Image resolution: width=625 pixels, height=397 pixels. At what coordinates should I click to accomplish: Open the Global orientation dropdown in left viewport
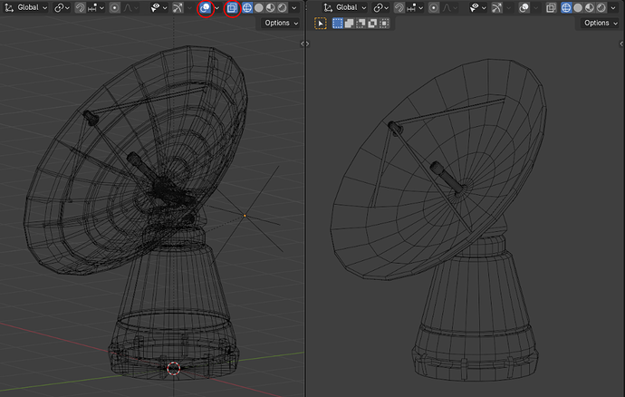(x=27, y=7)
